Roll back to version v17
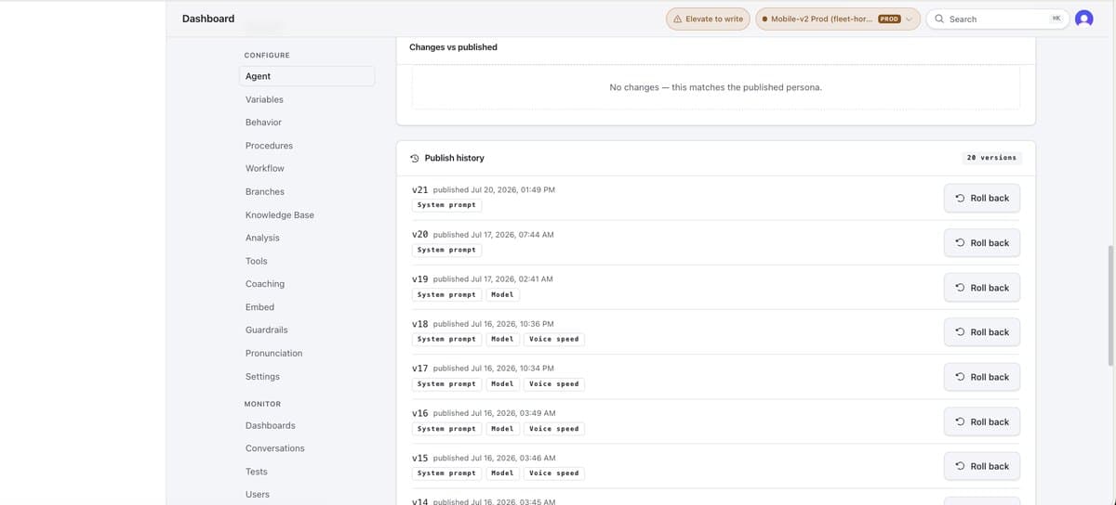The width and height of the screenshot is (1116, 505). coord(982,377)
